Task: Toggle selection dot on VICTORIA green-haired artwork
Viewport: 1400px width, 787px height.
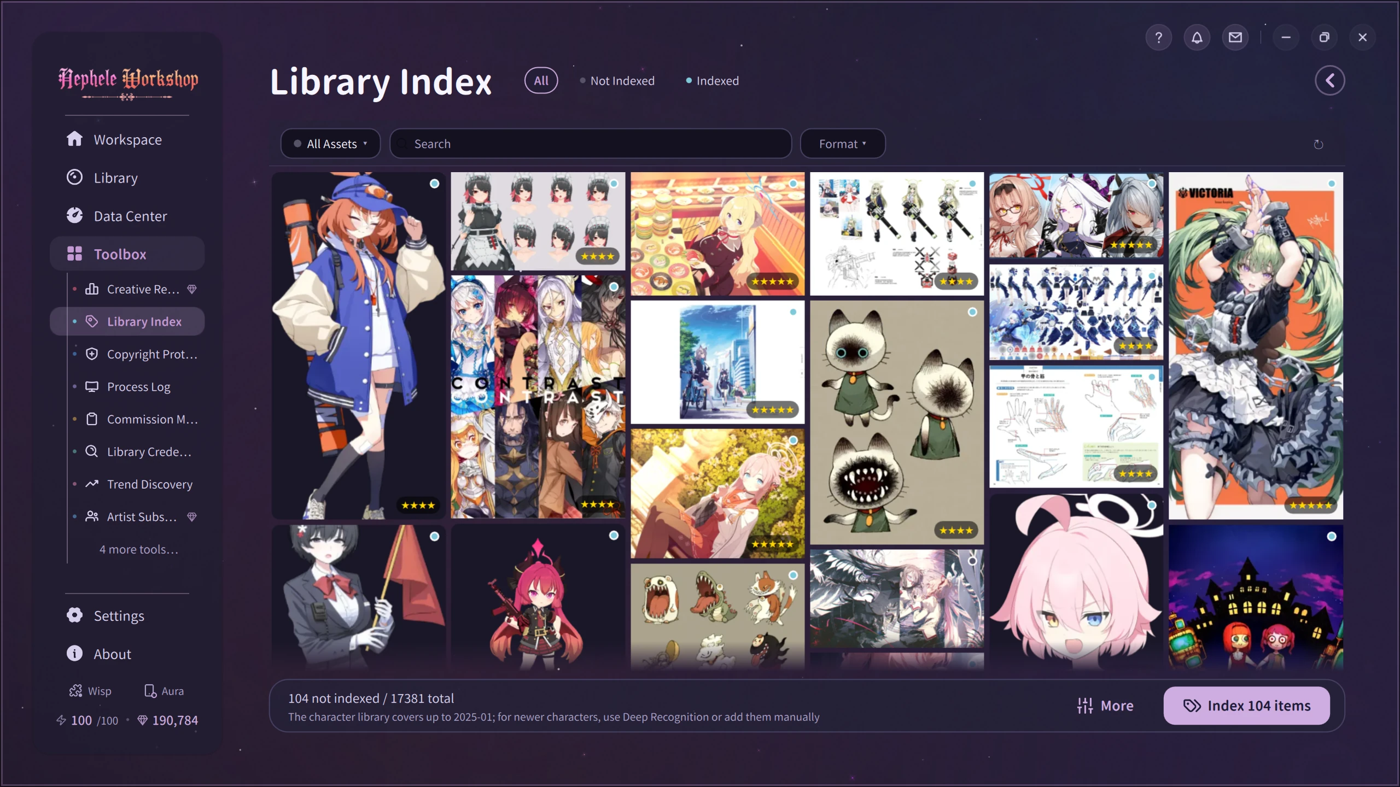Action: [1331, 184]
